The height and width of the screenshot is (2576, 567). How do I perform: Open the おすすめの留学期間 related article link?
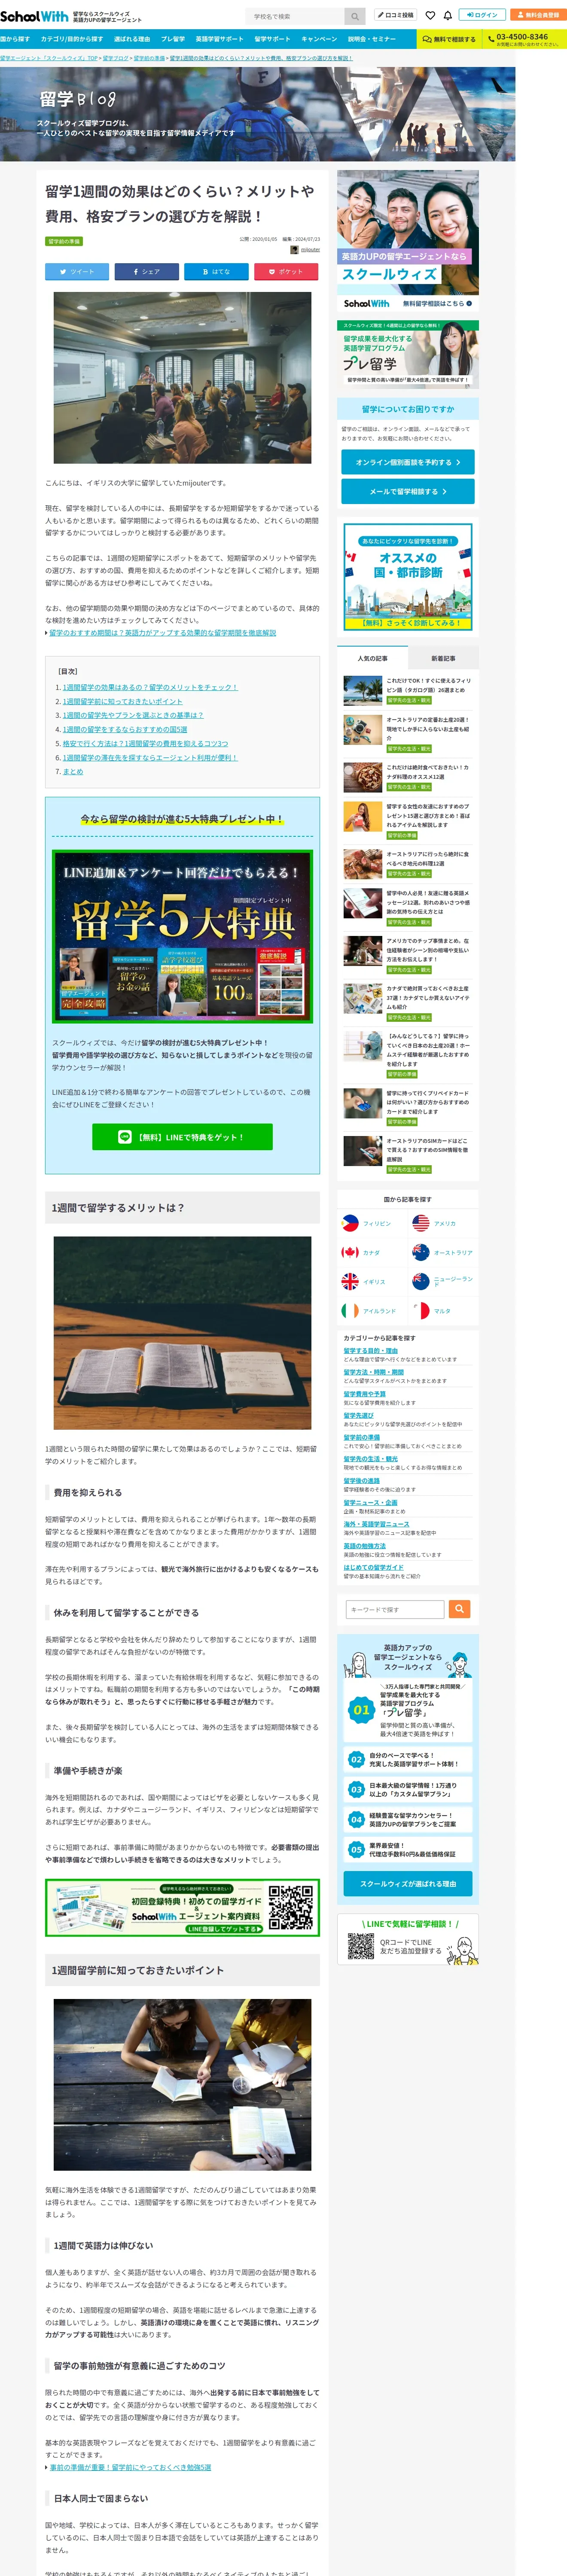click(x=163, y=632)
